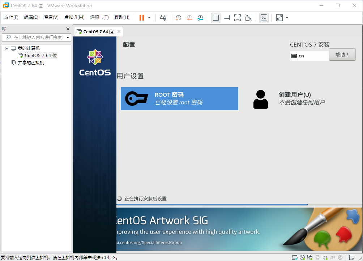Click the key icon for root password
The image size is (363, 261).
137,99
